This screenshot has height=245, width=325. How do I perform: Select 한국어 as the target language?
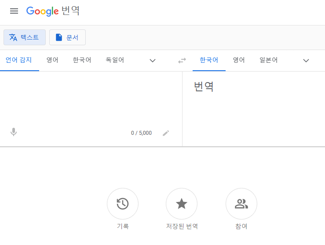[x=209, y=60]
